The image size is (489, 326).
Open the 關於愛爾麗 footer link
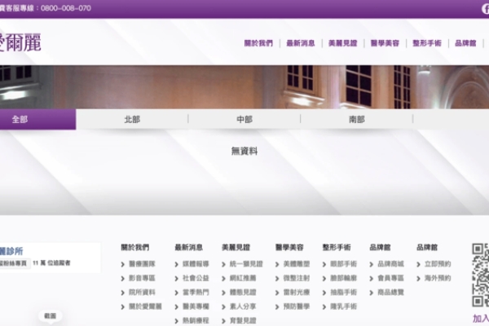[x=145, y=306]
